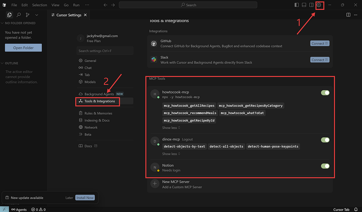This screenshot has width=362, height=212.
Task: Open settings via the gear icon
Action: (319, 5)
